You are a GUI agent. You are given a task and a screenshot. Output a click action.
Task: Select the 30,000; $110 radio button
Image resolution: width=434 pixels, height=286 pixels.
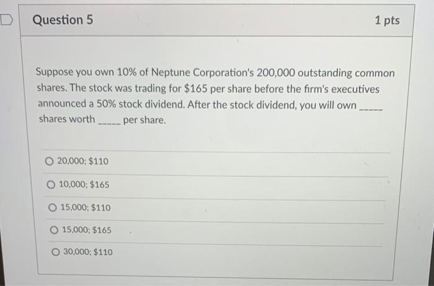click(55, 253)
